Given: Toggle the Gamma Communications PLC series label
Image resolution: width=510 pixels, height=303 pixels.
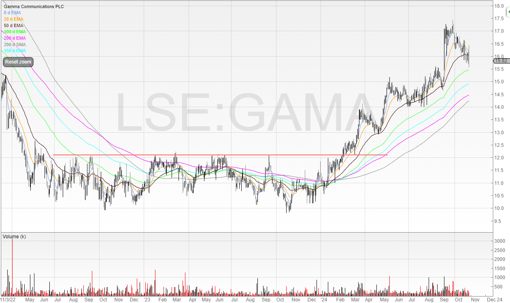Looking at the screenshot, I should point(34,6).
